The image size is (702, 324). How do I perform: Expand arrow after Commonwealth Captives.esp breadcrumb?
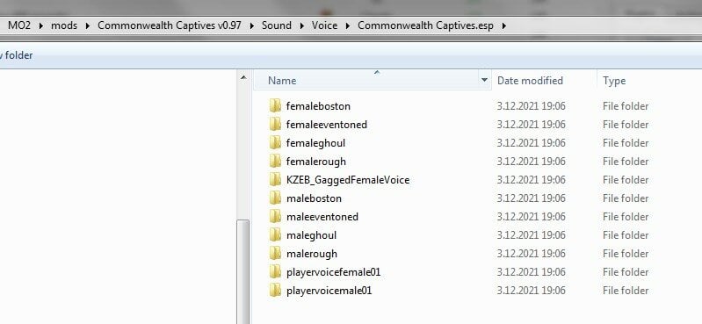[x=504, y=26]
